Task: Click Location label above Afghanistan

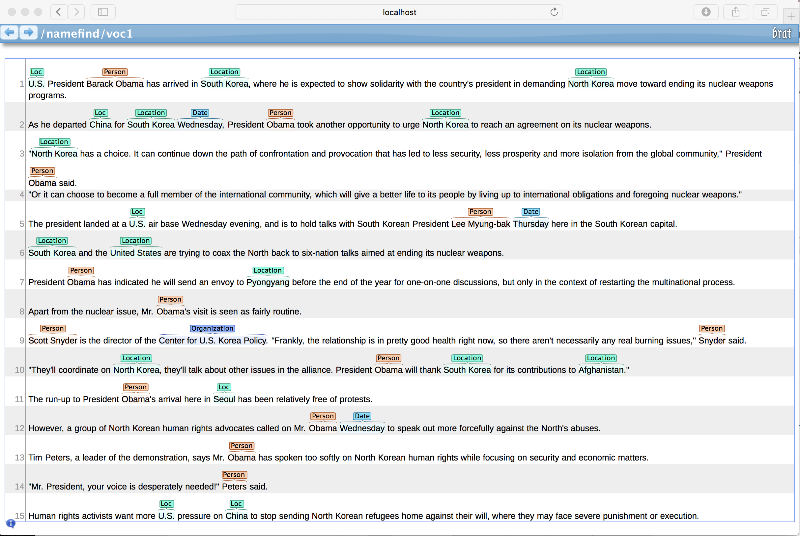Action: coord(601,358)
